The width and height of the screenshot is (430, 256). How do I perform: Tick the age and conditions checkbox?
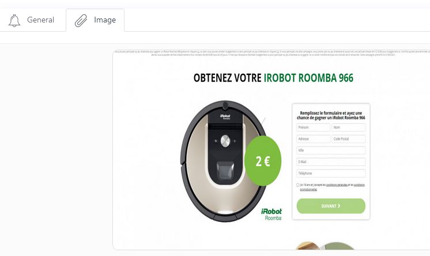[298, 185]
